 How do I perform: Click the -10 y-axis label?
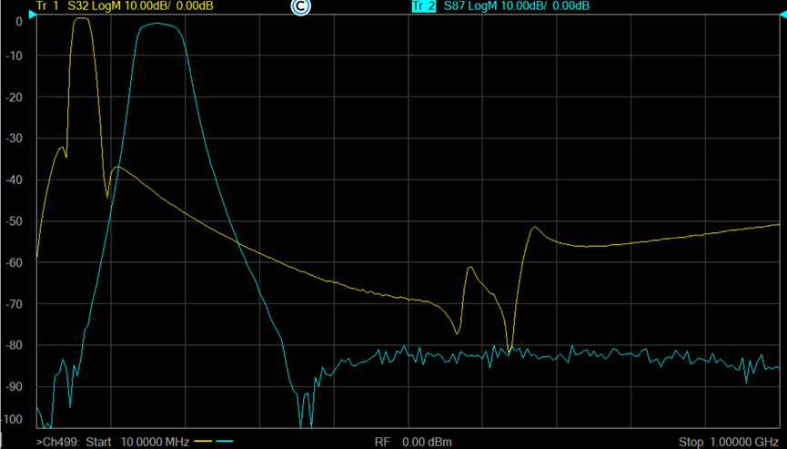14,56
